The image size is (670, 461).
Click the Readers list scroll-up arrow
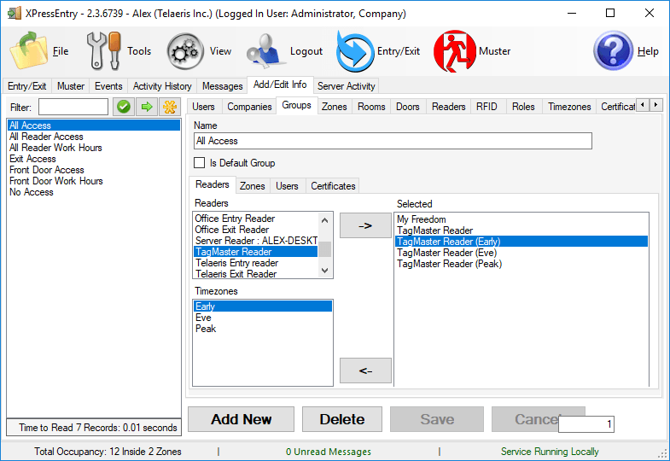click(x=324, y=220)
